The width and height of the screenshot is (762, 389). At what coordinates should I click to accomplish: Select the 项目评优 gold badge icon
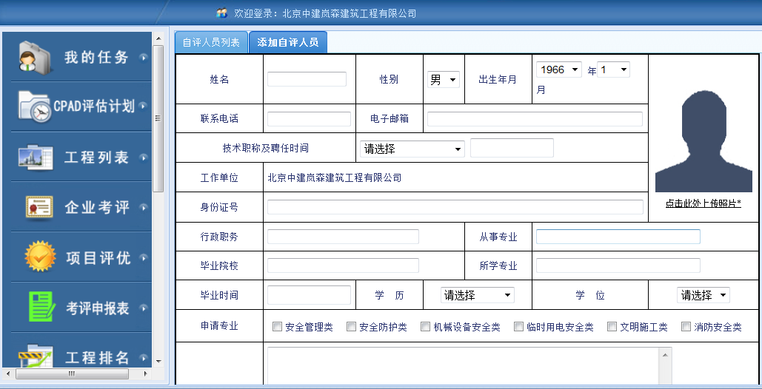pyautogui.click(x=40, y=257)
